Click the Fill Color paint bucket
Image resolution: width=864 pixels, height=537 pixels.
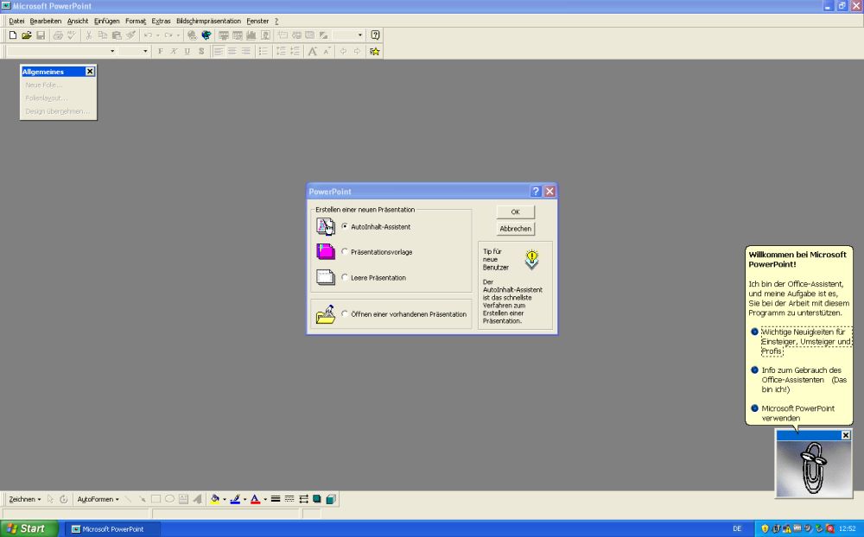[215, 499]
